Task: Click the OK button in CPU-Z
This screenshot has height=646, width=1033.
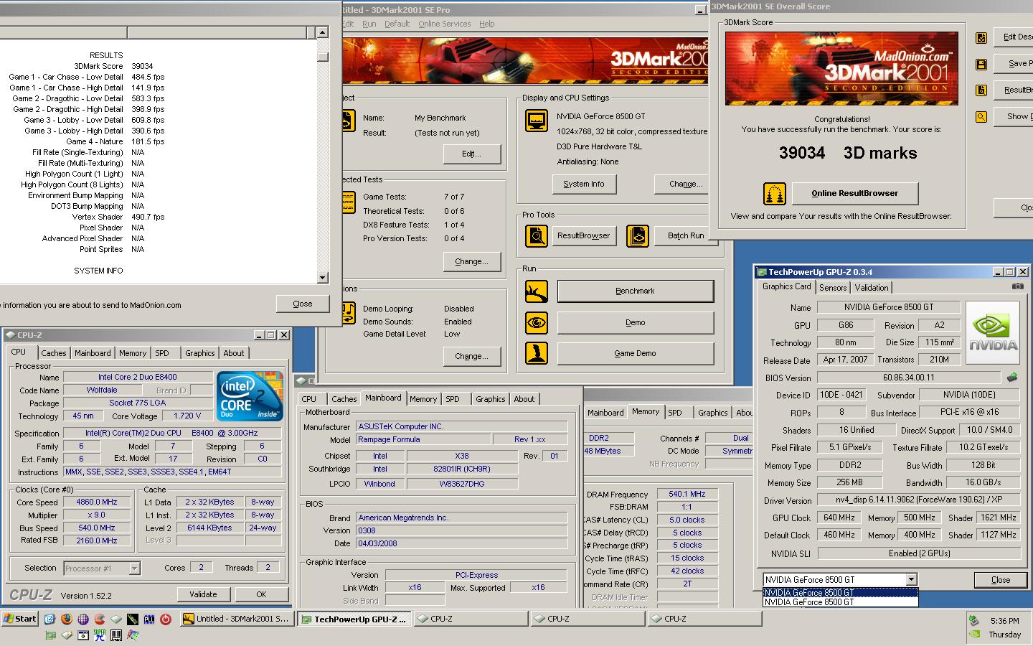Action: (261, 594)
